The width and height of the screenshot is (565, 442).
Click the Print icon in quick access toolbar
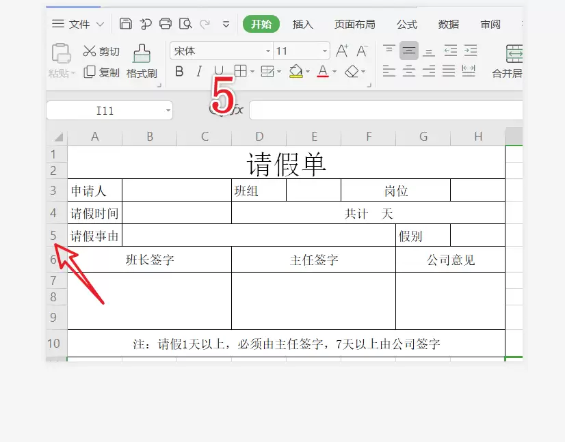165,23
